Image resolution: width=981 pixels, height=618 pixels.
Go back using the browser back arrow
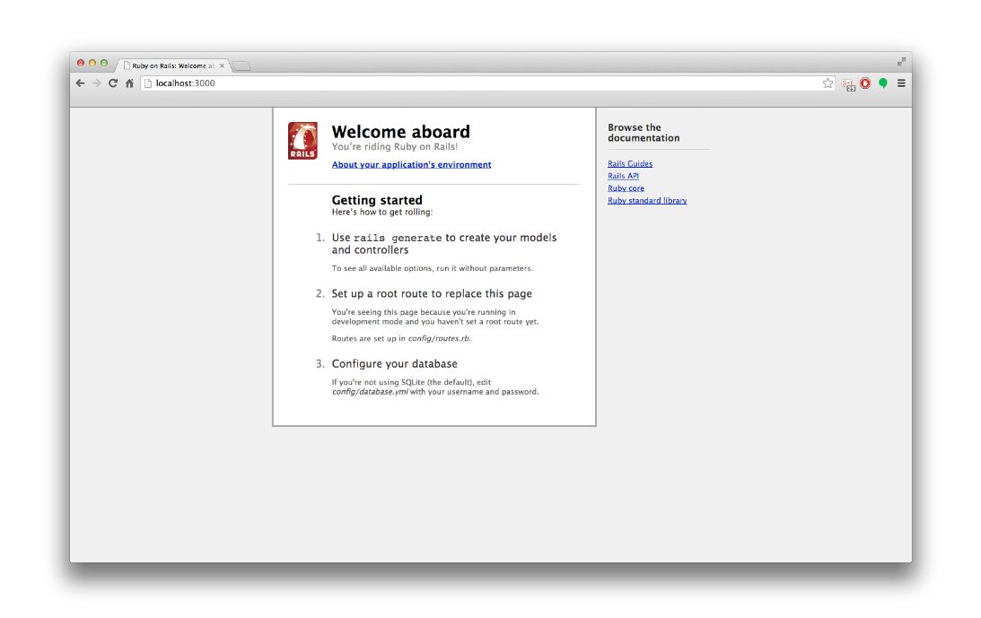click(80, 83)
